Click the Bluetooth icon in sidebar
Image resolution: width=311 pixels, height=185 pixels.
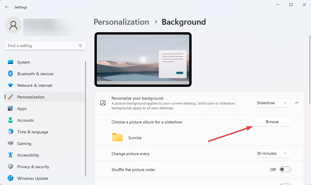[x=10, y=74]
